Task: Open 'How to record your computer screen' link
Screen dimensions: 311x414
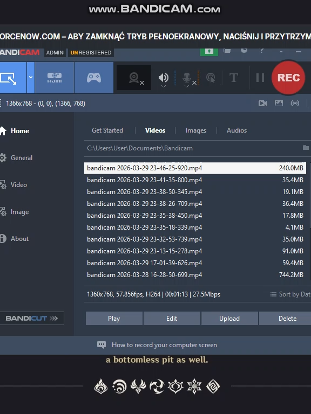Action: [164, 345]
